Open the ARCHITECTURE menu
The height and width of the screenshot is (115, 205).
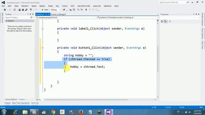coord(84,6)
